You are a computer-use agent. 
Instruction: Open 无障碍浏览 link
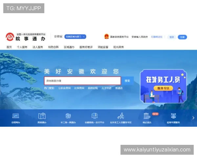(x=157, y=37)
